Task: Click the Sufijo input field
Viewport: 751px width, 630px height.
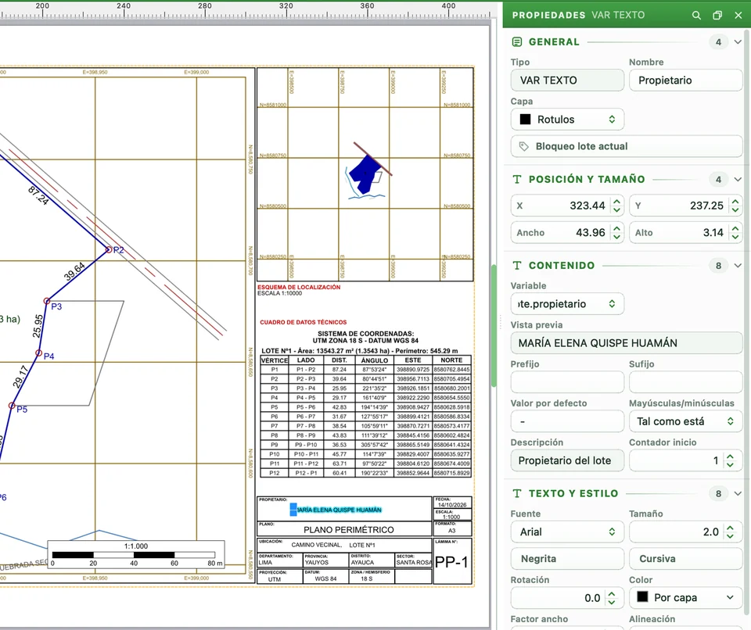Action: point(685,382)
